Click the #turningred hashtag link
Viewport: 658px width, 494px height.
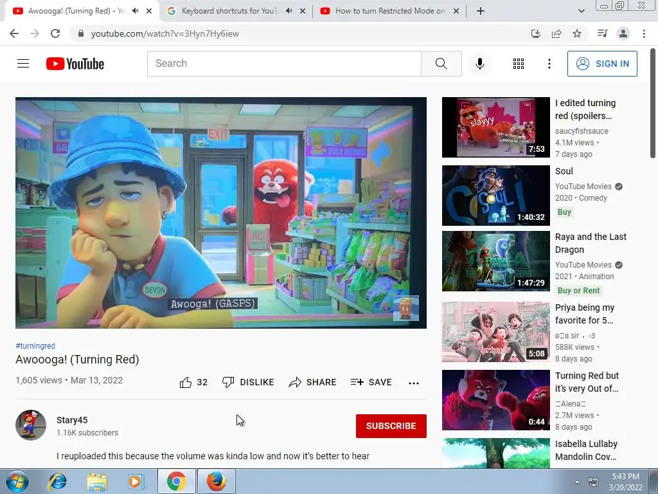[35, 345]
